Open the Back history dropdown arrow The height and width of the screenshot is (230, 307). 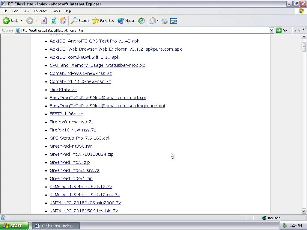tap(21, 21)
